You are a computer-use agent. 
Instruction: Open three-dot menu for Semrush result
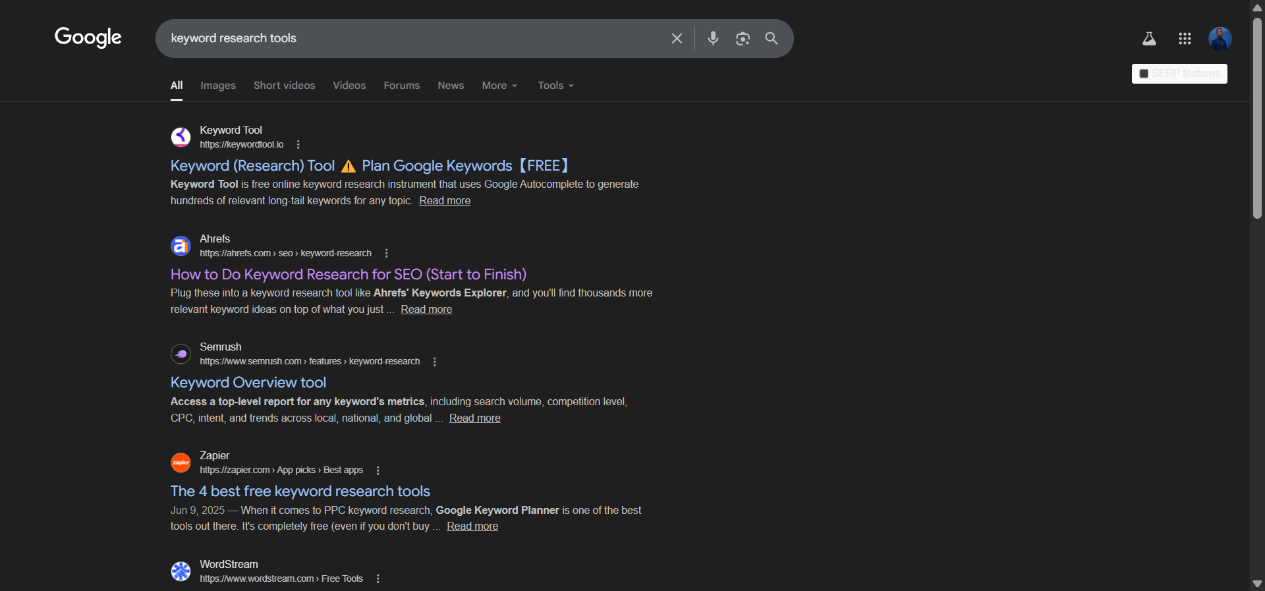click(x=434, y=362)
